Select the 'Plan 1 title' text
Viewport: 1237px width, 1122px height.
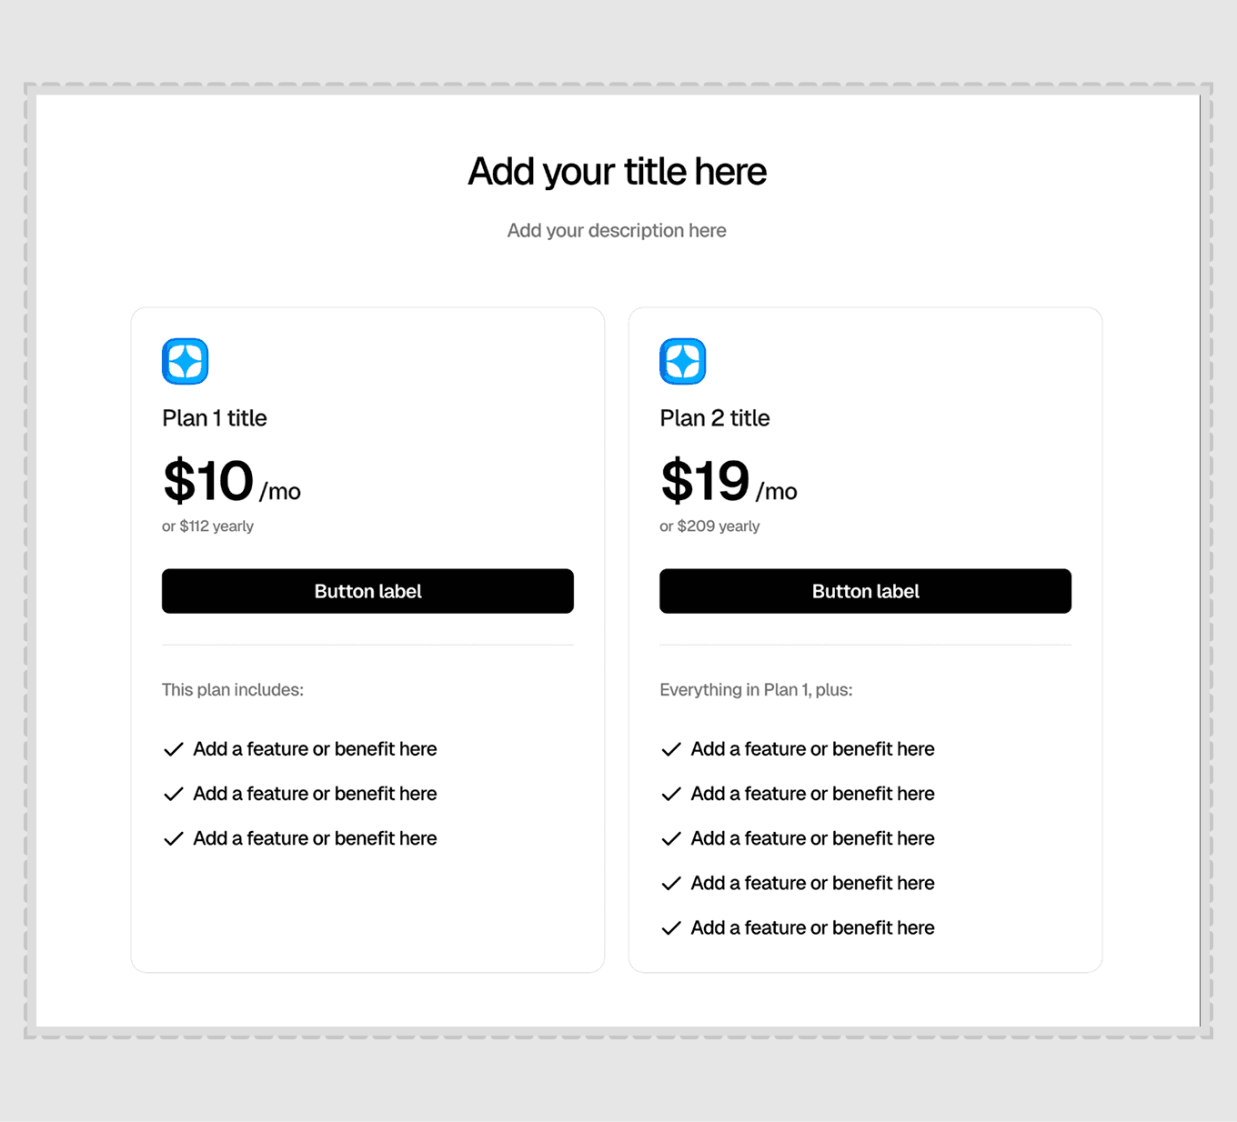point(215,418)
